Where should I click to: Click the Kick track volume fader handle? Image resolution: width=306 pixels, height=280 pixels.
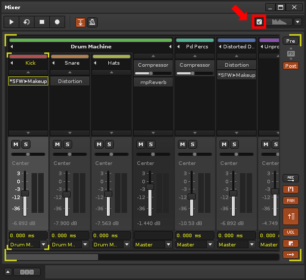(25, 193)
